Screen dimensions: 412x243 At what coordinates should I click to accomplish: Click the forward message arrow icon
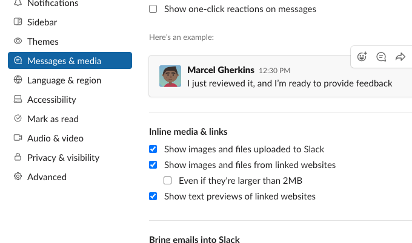pos(400,57)
